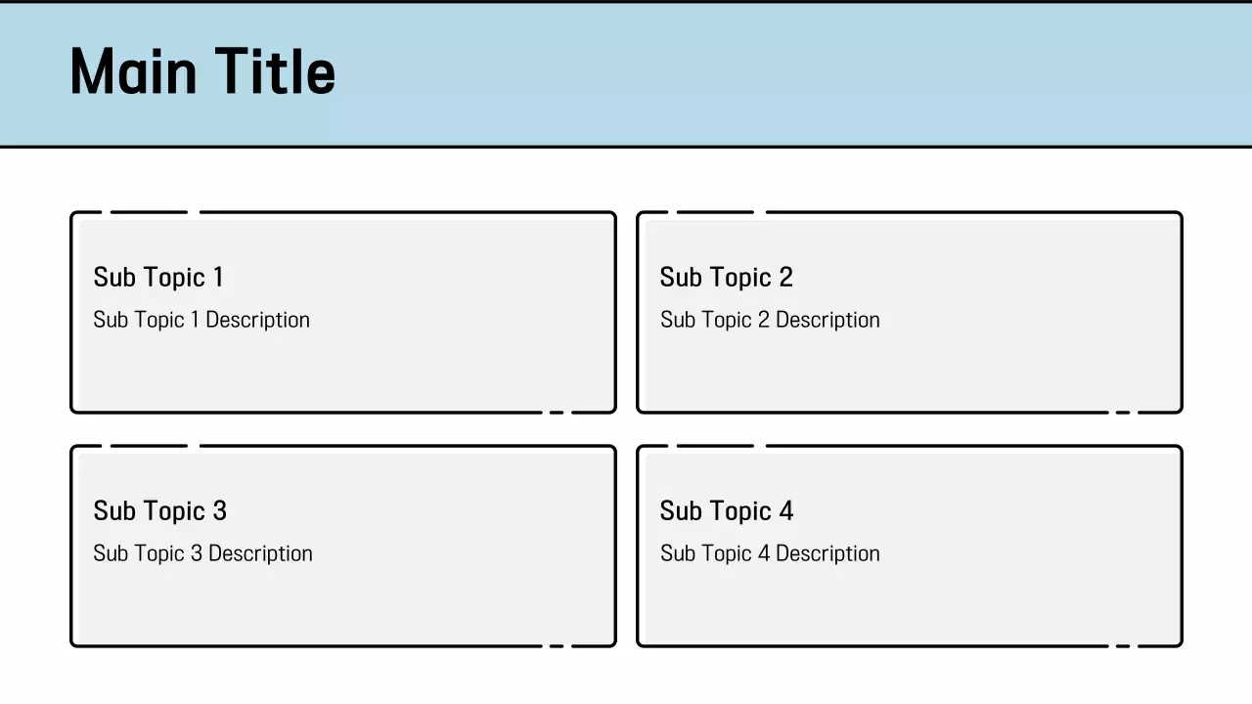The height and width of the screenshot is (704, 1252).
Task: Click the Sub Topic 3 heading
Action: 159,510
